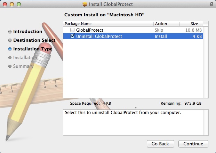Click the package list vertical scrollbar
216x153 pixels.
tap(206, 62)
